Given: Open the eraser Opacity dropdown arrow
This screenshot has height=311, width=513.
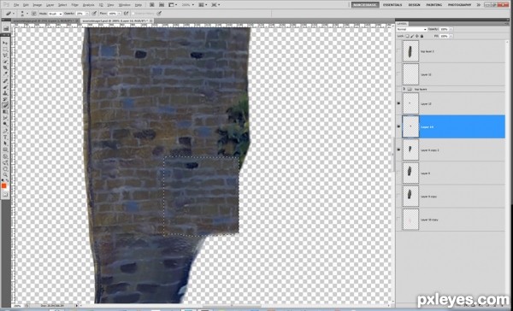Looking at the screenshot, I should coord(87,14).
